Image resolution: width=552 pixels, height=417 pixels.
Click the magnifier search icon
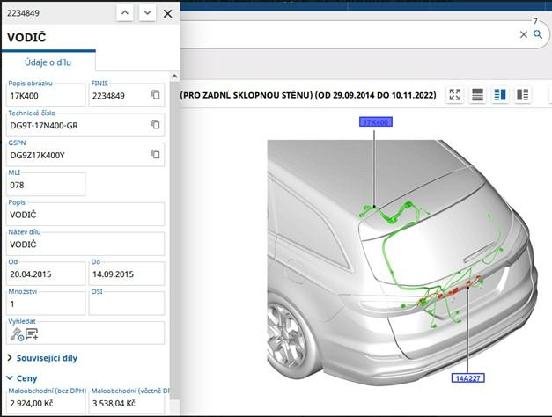click(x=538, y=34)
